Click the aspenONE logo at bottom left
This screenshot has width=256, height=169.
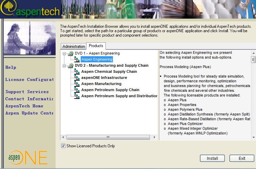click(28, 157)
